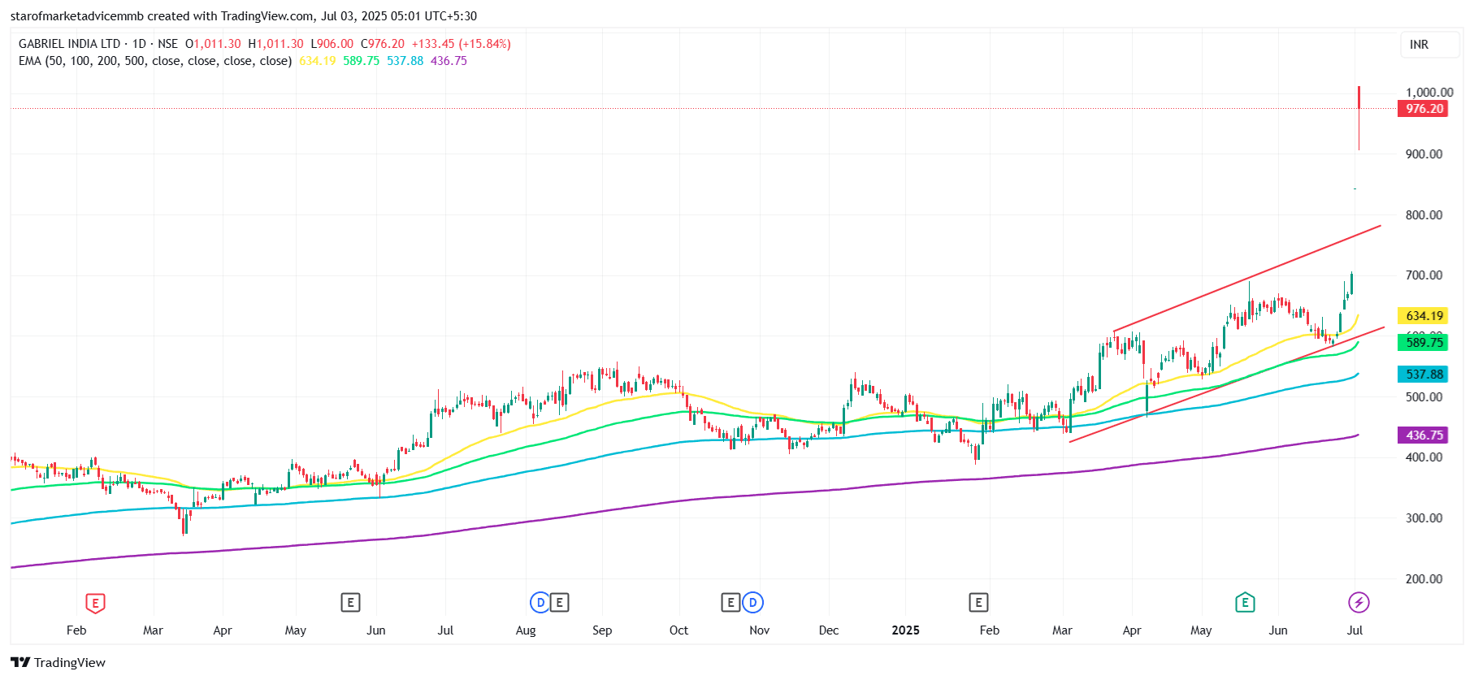
Task: Click the 500.00 price axis label
Action: tap(1424, 397)
